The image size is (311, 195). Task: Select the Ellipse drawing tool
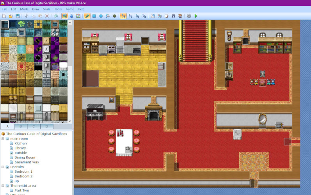101,16
